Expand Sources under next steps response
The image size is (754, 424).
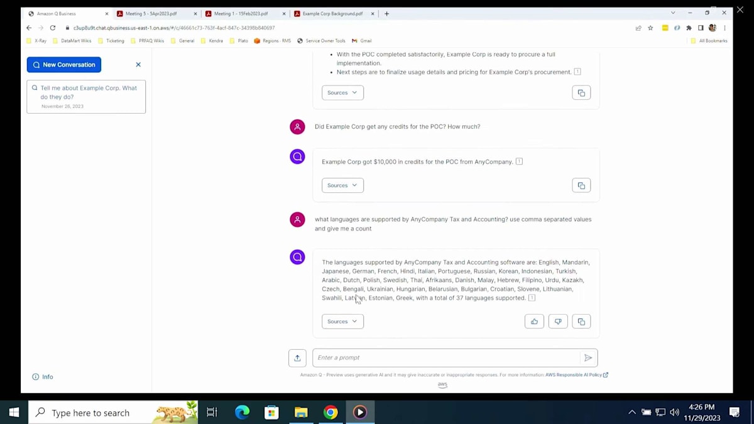pos(342,93)
